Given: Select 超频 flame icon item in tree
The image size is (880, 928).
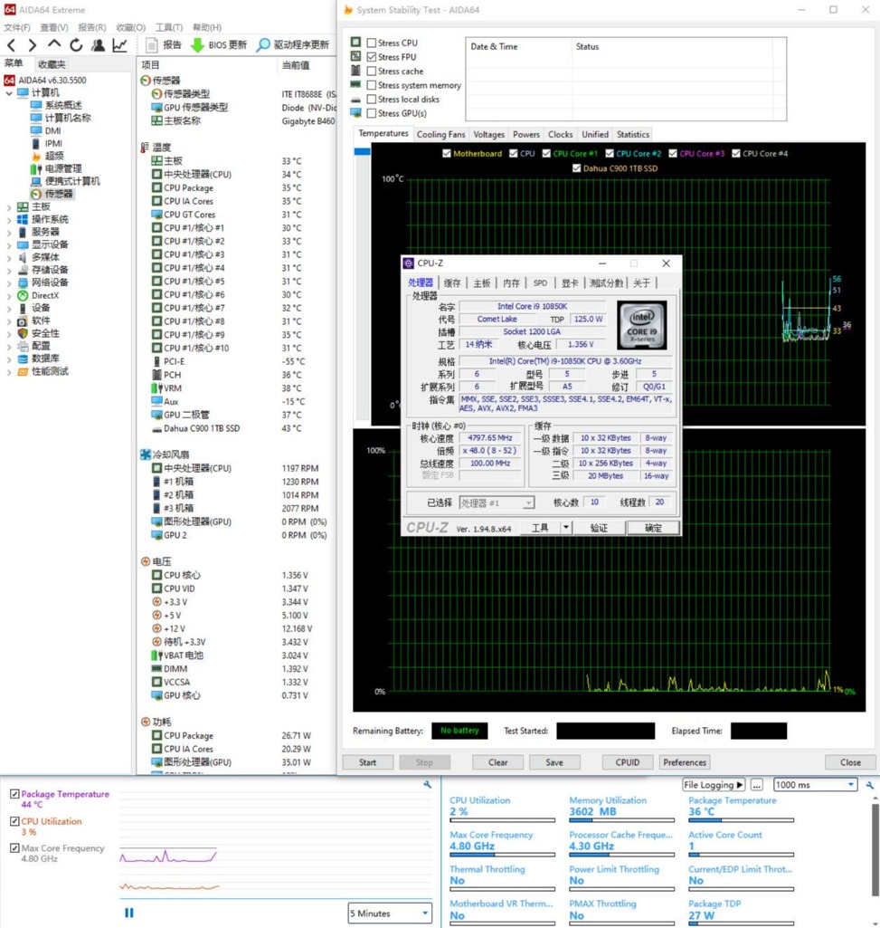Looking at the screenshot, I should 36,156.
